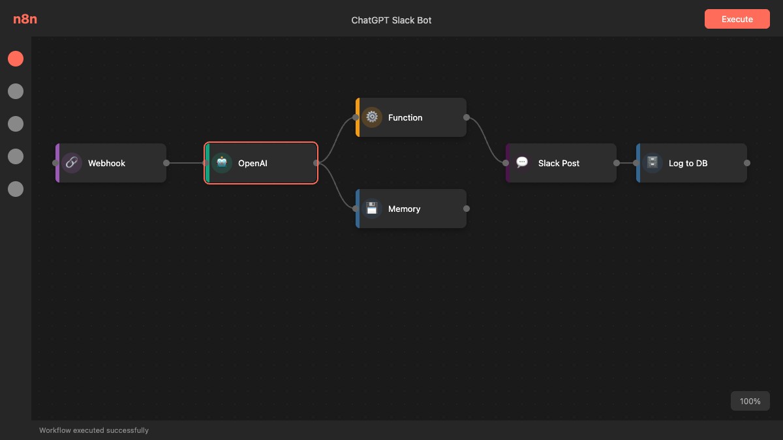Click the bottom gray sidebar circle
783x440 pixels.
click(16, 189)
